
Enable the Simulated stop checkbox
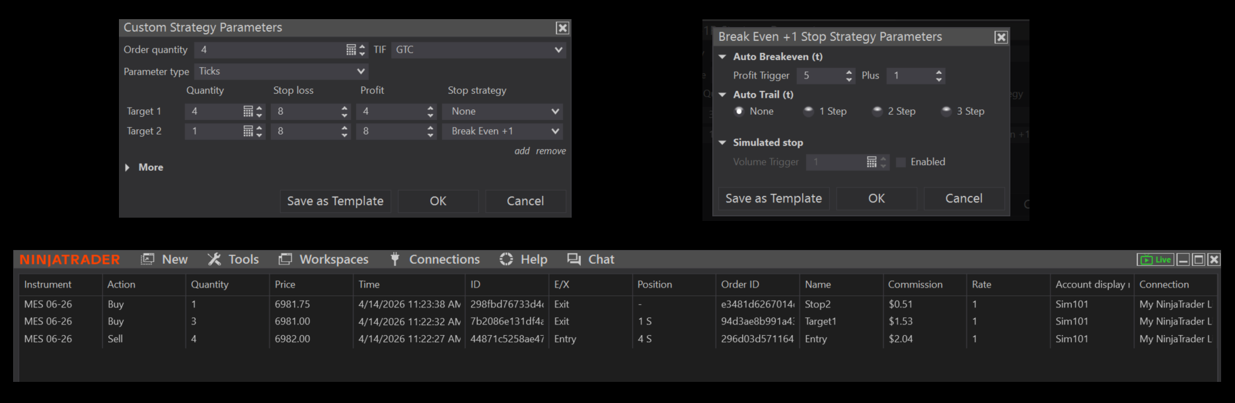[x=901, y=162]
